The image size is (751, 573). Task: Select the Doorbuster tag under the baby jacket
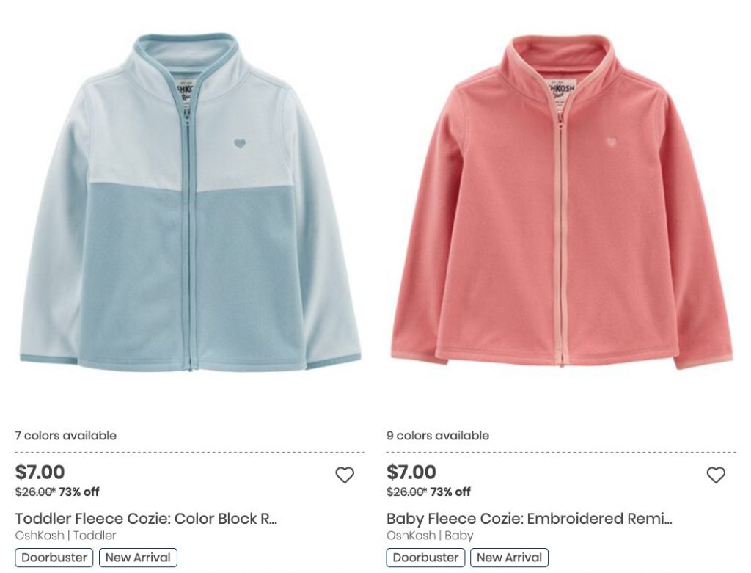point(425,558)
